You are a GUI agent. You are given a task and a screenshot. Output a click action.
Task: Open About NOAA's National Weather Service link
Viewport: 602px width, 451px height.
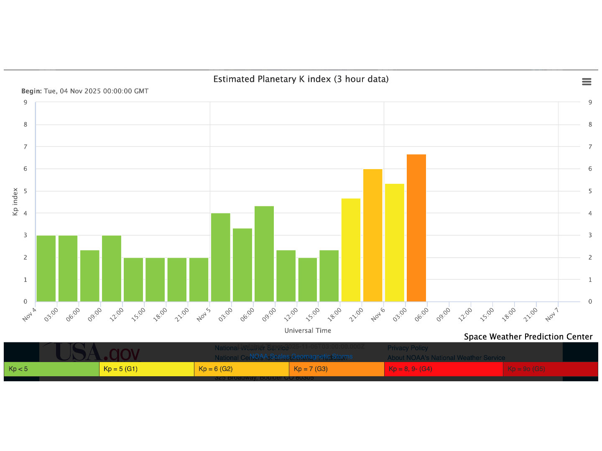(446, 358)
